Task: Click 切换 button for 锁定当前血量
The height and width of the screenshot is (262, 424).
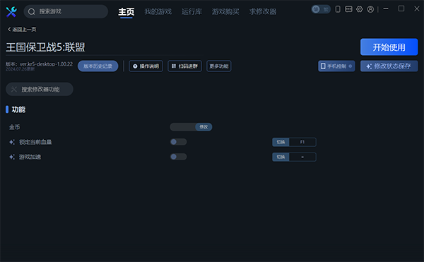Action: 281,142
